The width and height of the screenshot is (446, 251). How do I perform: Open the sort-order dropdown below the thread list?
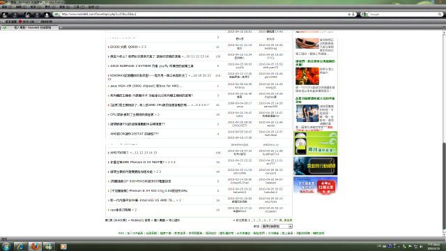pos(277,227)
